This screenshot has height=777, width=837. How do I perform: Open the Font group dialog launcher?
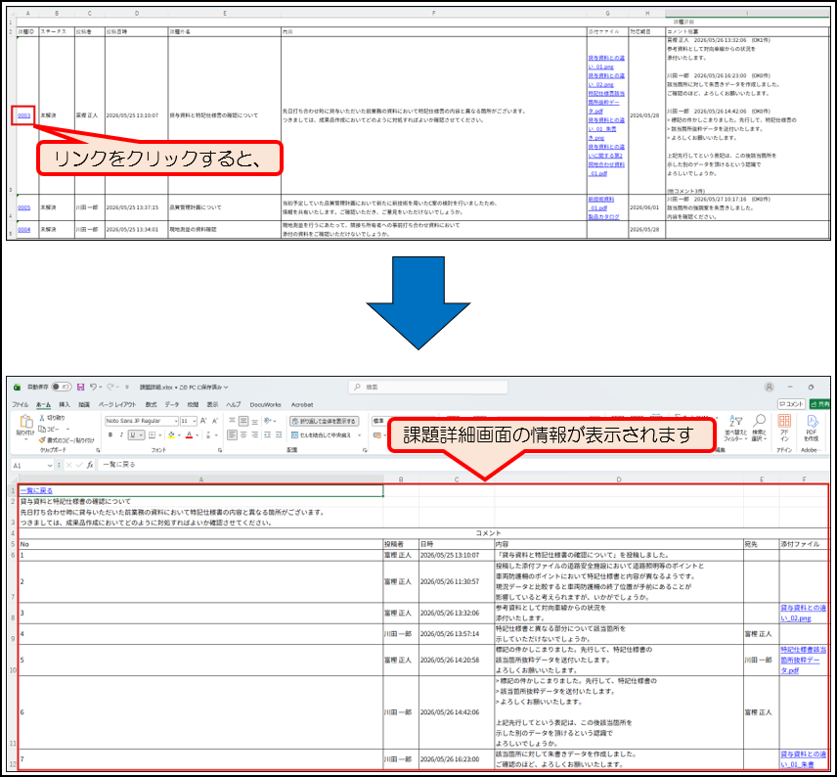(x=220, y=450)
